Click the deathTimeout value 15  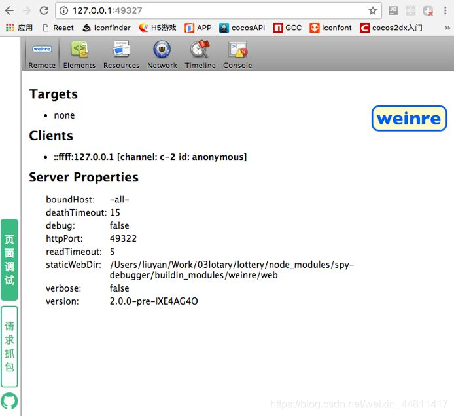(x=115, y=212)
